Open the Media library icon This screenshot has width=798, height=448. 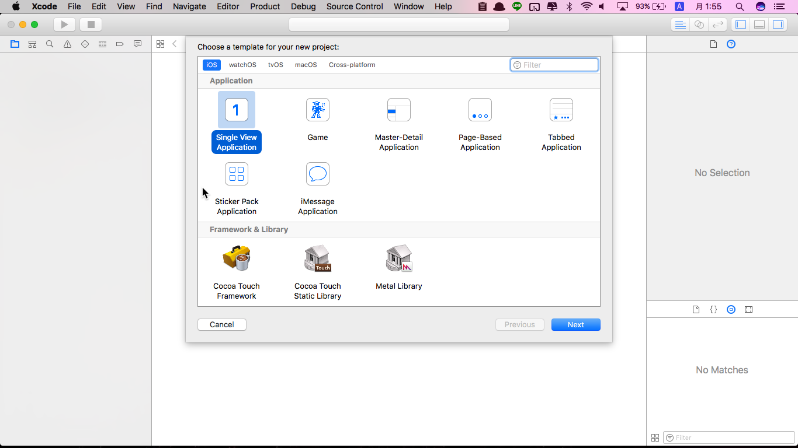[x=748, y=310]
